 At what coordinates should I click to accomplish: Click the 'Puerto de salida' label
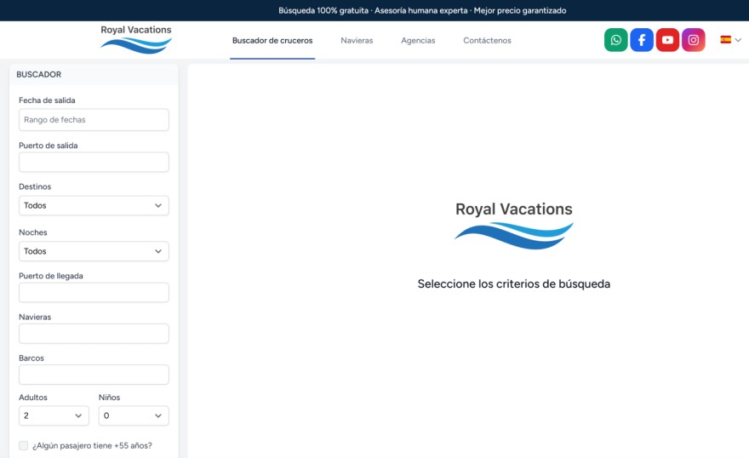tap(49, 146)
